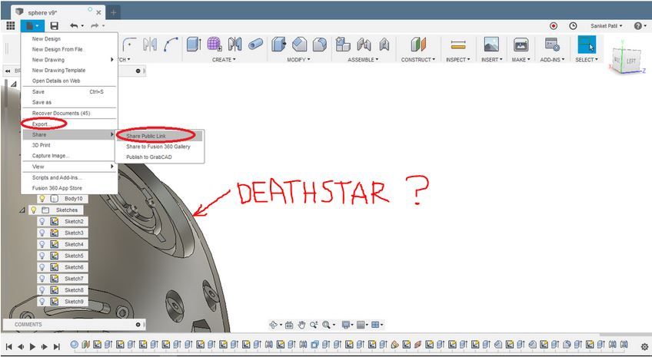Hide Sketch2 using its lightbulb
The image size is (652, 357).
coord(42,221)
